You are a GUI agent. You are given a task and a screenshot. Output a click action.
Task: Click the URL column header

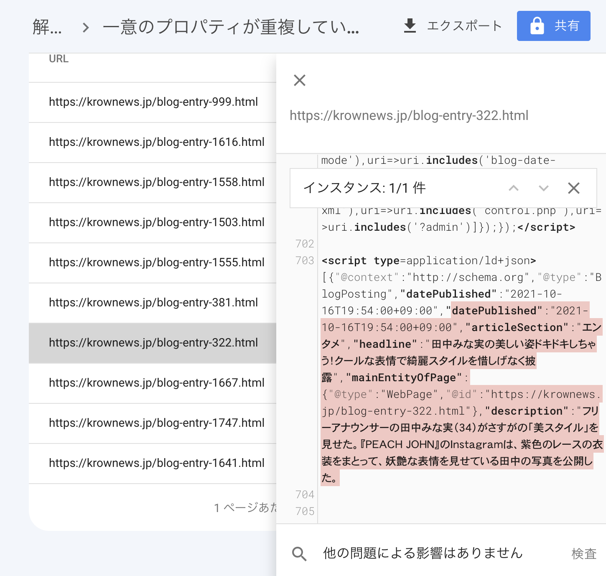pos(59,59)
